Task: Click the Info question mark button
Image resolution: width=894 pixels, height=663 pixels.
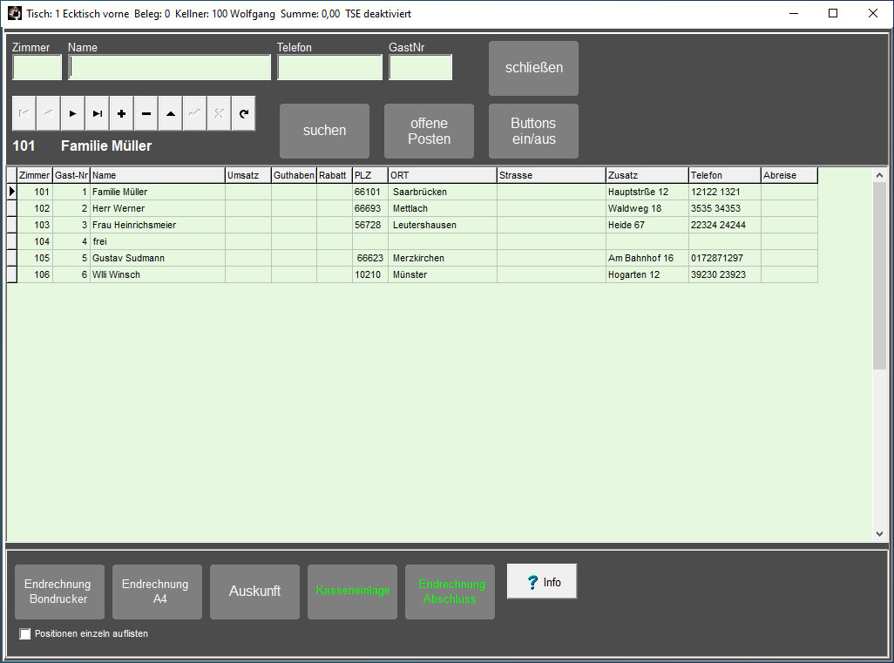Action: point(542,582)
